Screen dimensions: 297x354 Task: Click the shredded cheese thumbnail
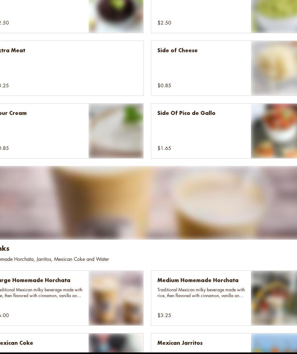pos(274,68)
